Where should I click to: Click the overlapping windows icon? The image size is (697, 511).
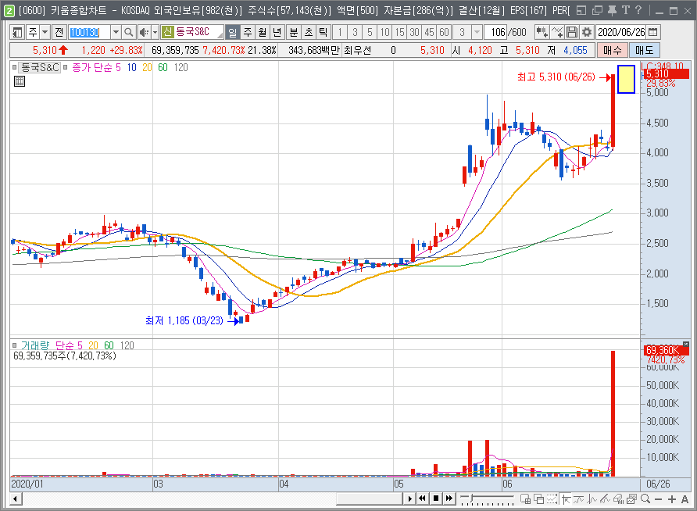click(538, 499)
